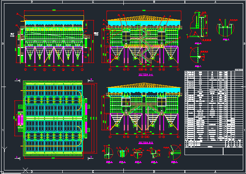246x174 pixels.
Task: Select the semicircular detail view at sheet upper right
Action: point(225,28)
